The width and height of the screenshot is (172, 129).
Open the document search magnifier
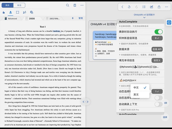point(68,5)
